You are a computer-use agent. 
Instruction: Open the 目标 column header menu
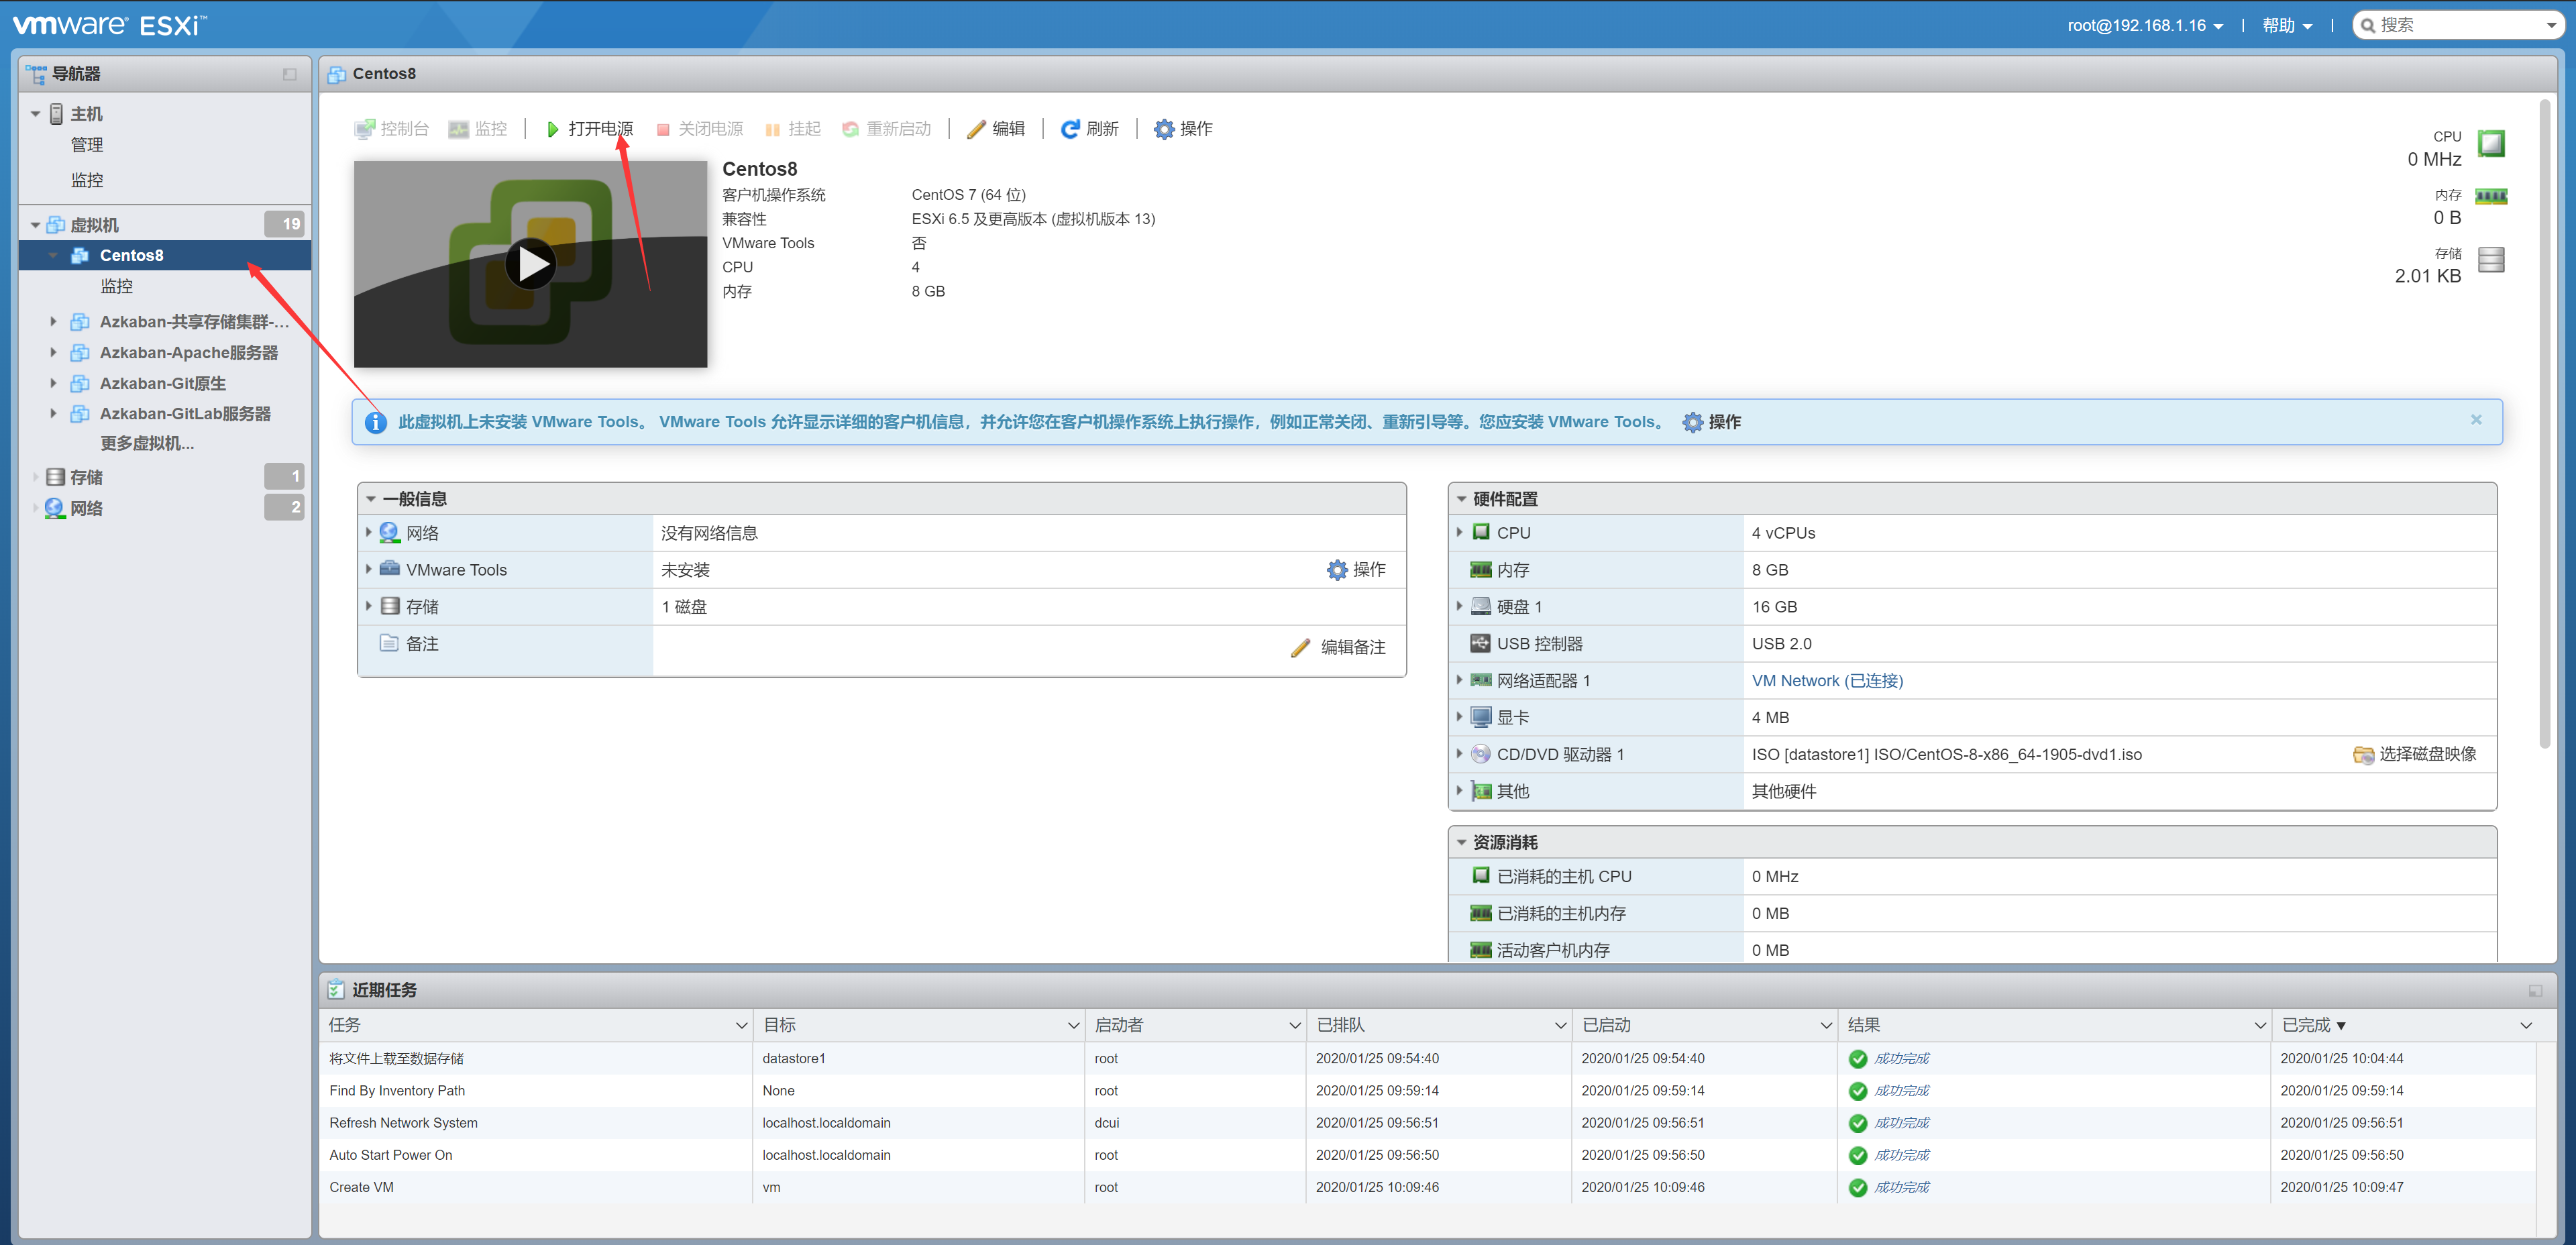point(1073,1026)
